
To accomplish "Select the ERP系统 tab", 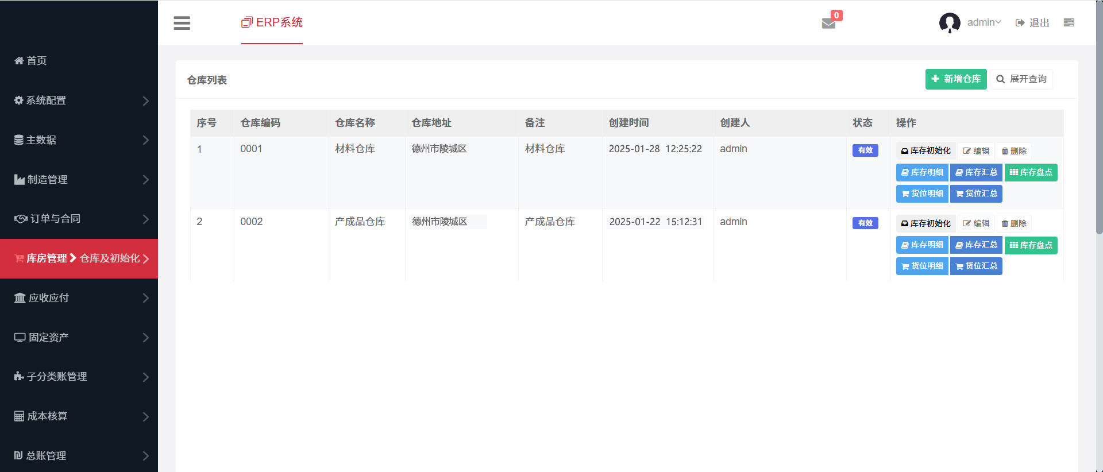I will [x=272, y=22].
